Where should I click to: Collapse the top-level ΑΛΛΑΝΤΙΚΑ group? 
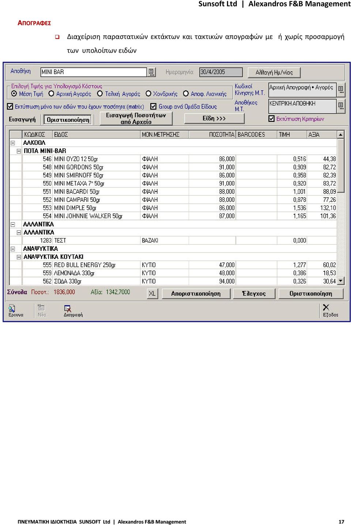coord(13,225)
